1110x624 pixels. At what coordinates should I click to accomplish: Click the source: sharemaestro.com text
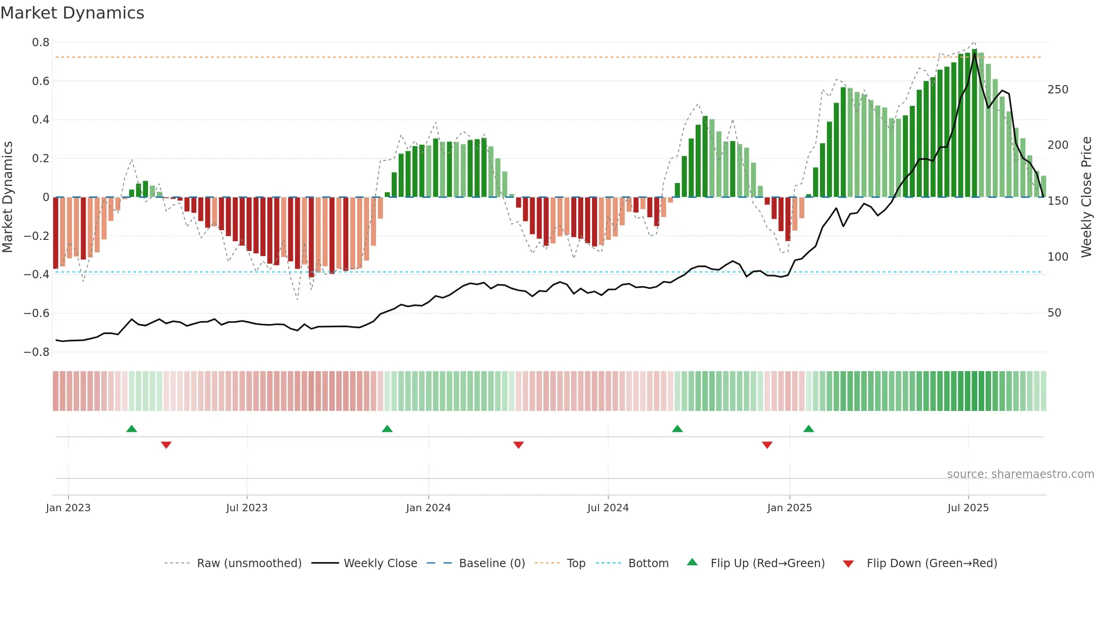(1021, 474)
